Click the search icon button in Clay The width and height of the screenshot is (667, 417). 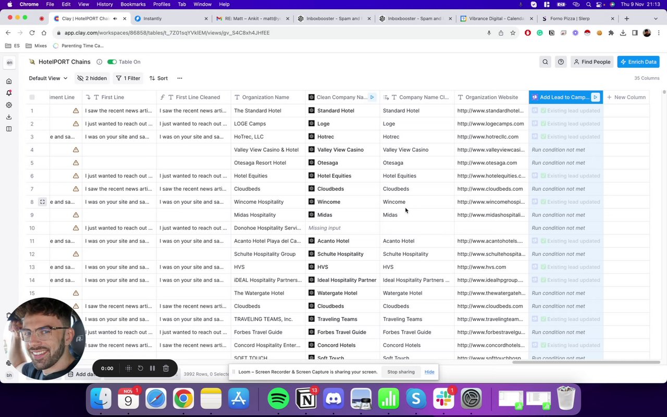point(545,62)
